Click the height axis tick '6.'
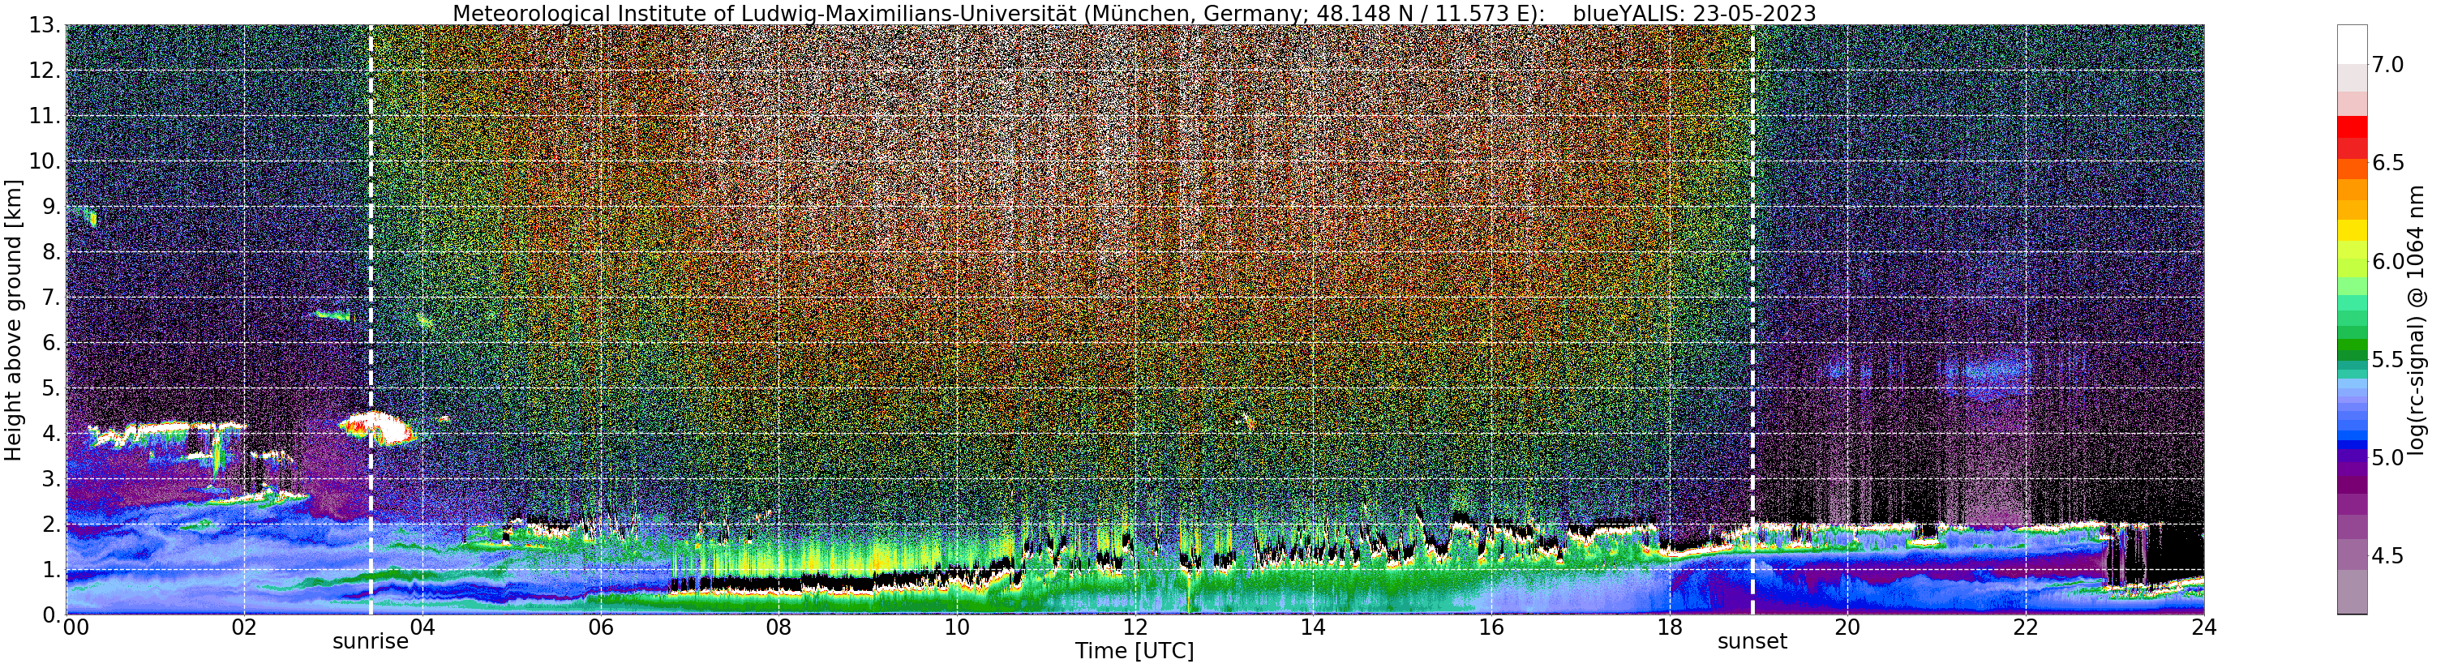The height and width of the screenshot is (668, 2445). [x=51, y=344]
